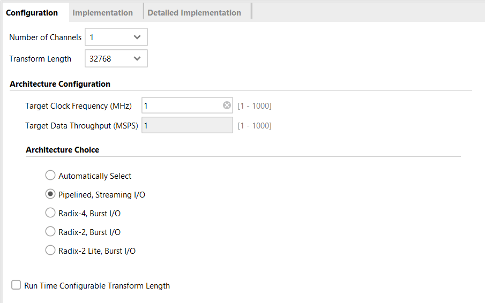This screenshot has height=303, width=485.
Task: Choose Radix-2 Lite, Burst I/O
Action: tap(50, 250)
